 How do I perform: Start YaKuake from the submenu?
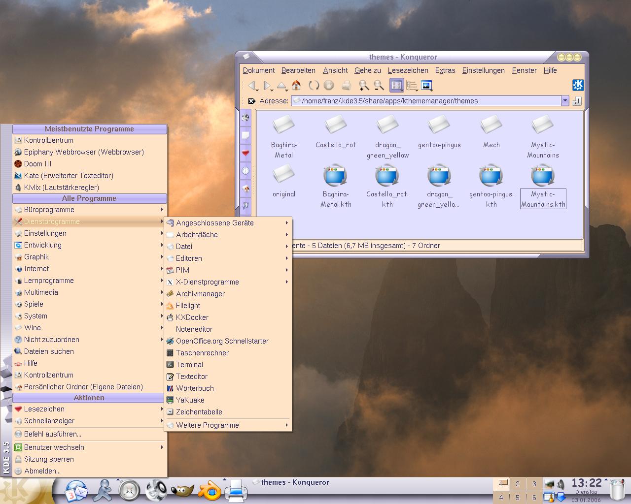tap(228, 400)
